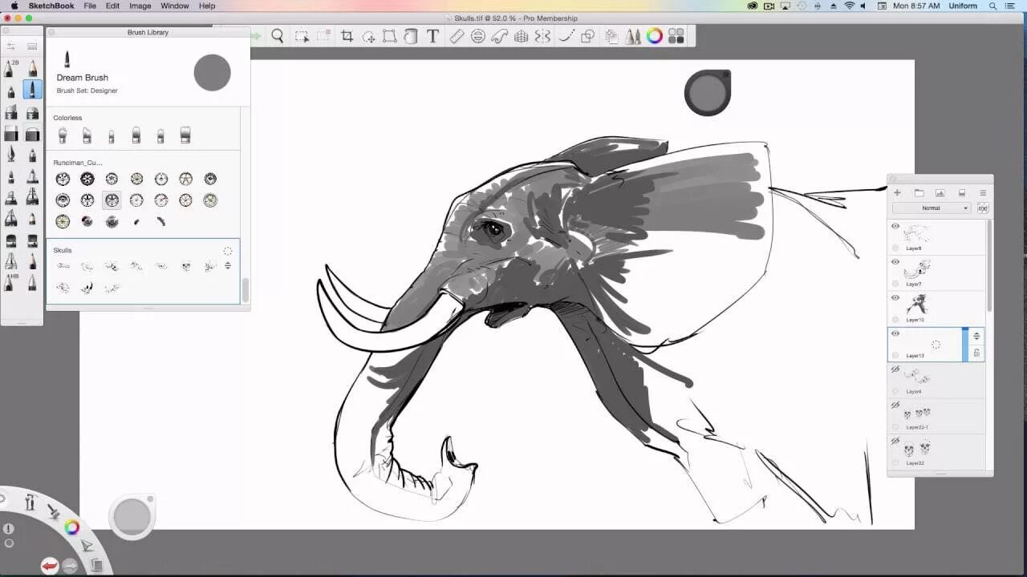The width and height of the screenshot is (1027, 577).
Task: Select the Flood Fill bucket tool
Action: click(x=411, y=36)
